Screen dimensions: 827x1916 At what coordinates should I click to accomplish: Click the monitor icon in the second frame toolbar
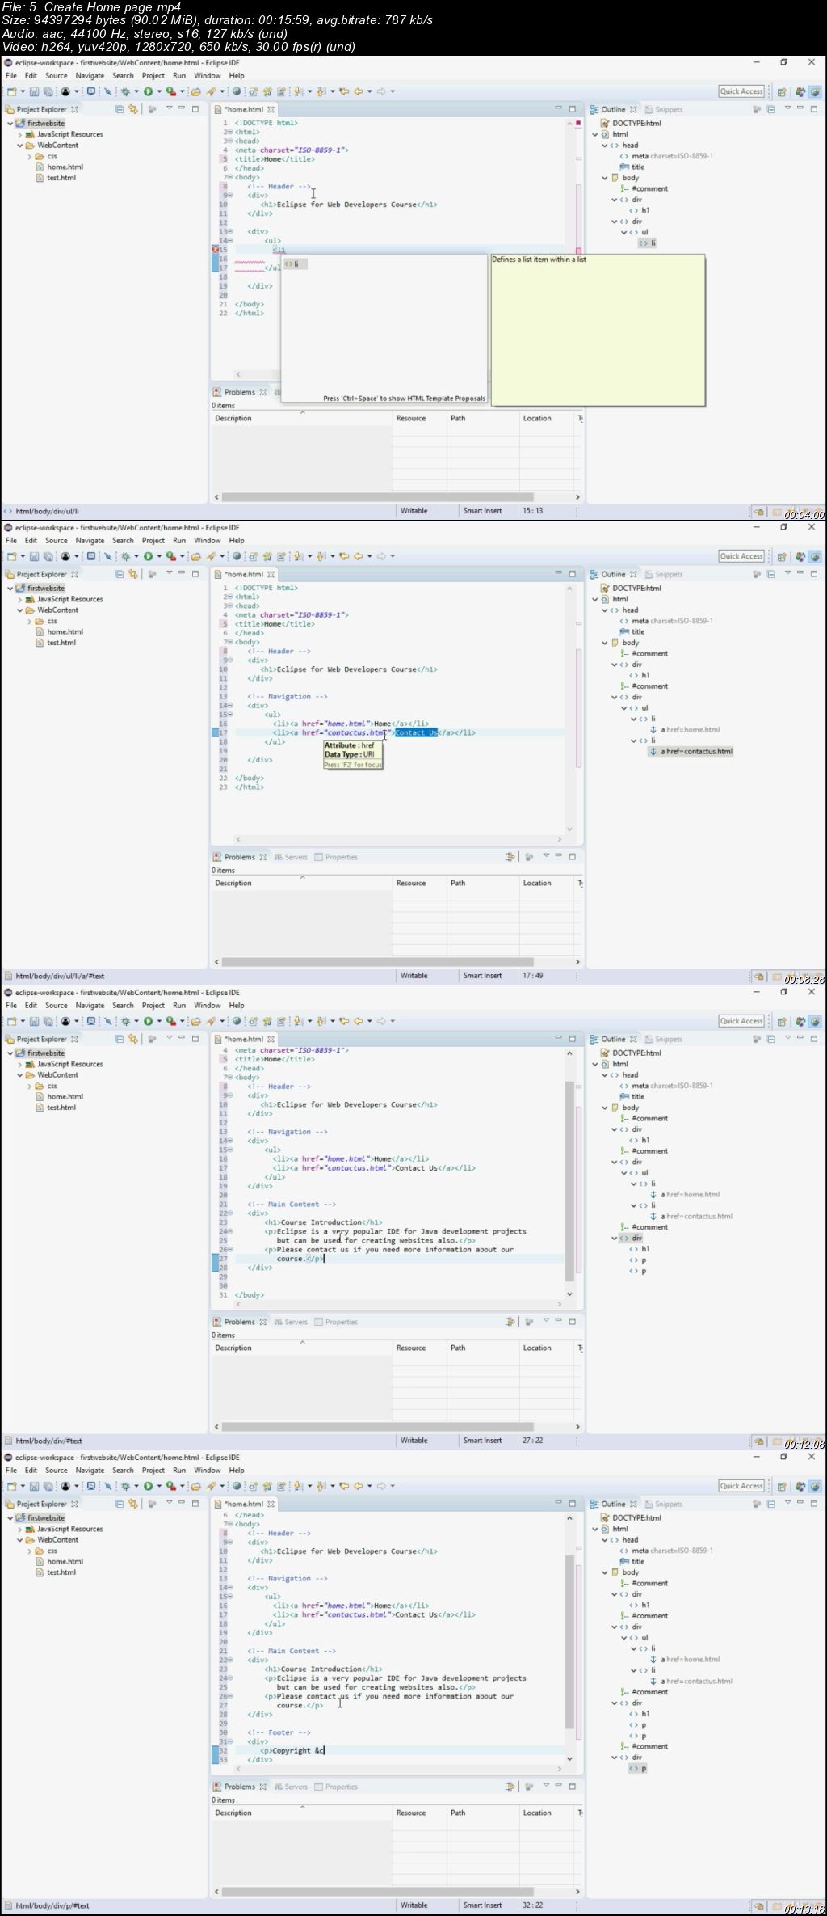(91, 556)
